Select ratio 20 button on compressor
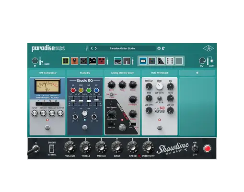 (56, 104)
